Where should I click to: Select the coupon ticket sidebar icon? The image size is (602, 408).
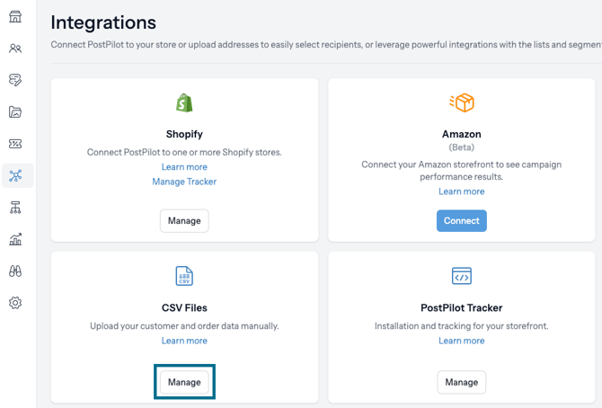(15, 144)
